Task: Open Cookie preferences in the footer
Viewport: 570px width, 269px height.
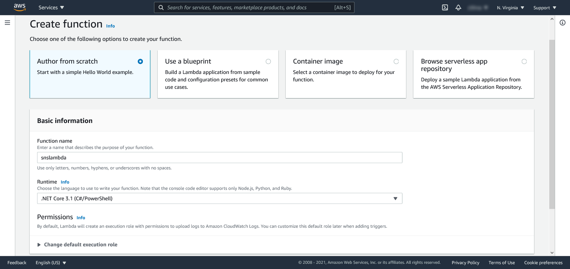Action: click(x=543, y=263)
